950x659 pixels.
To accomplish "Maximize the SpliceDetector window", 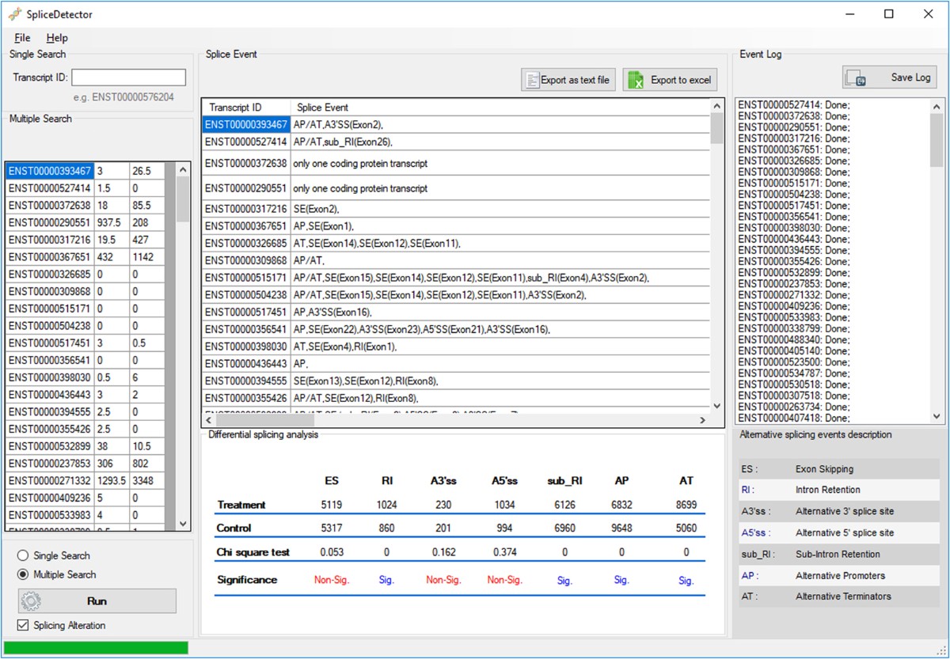I will (x=889, y=13).
